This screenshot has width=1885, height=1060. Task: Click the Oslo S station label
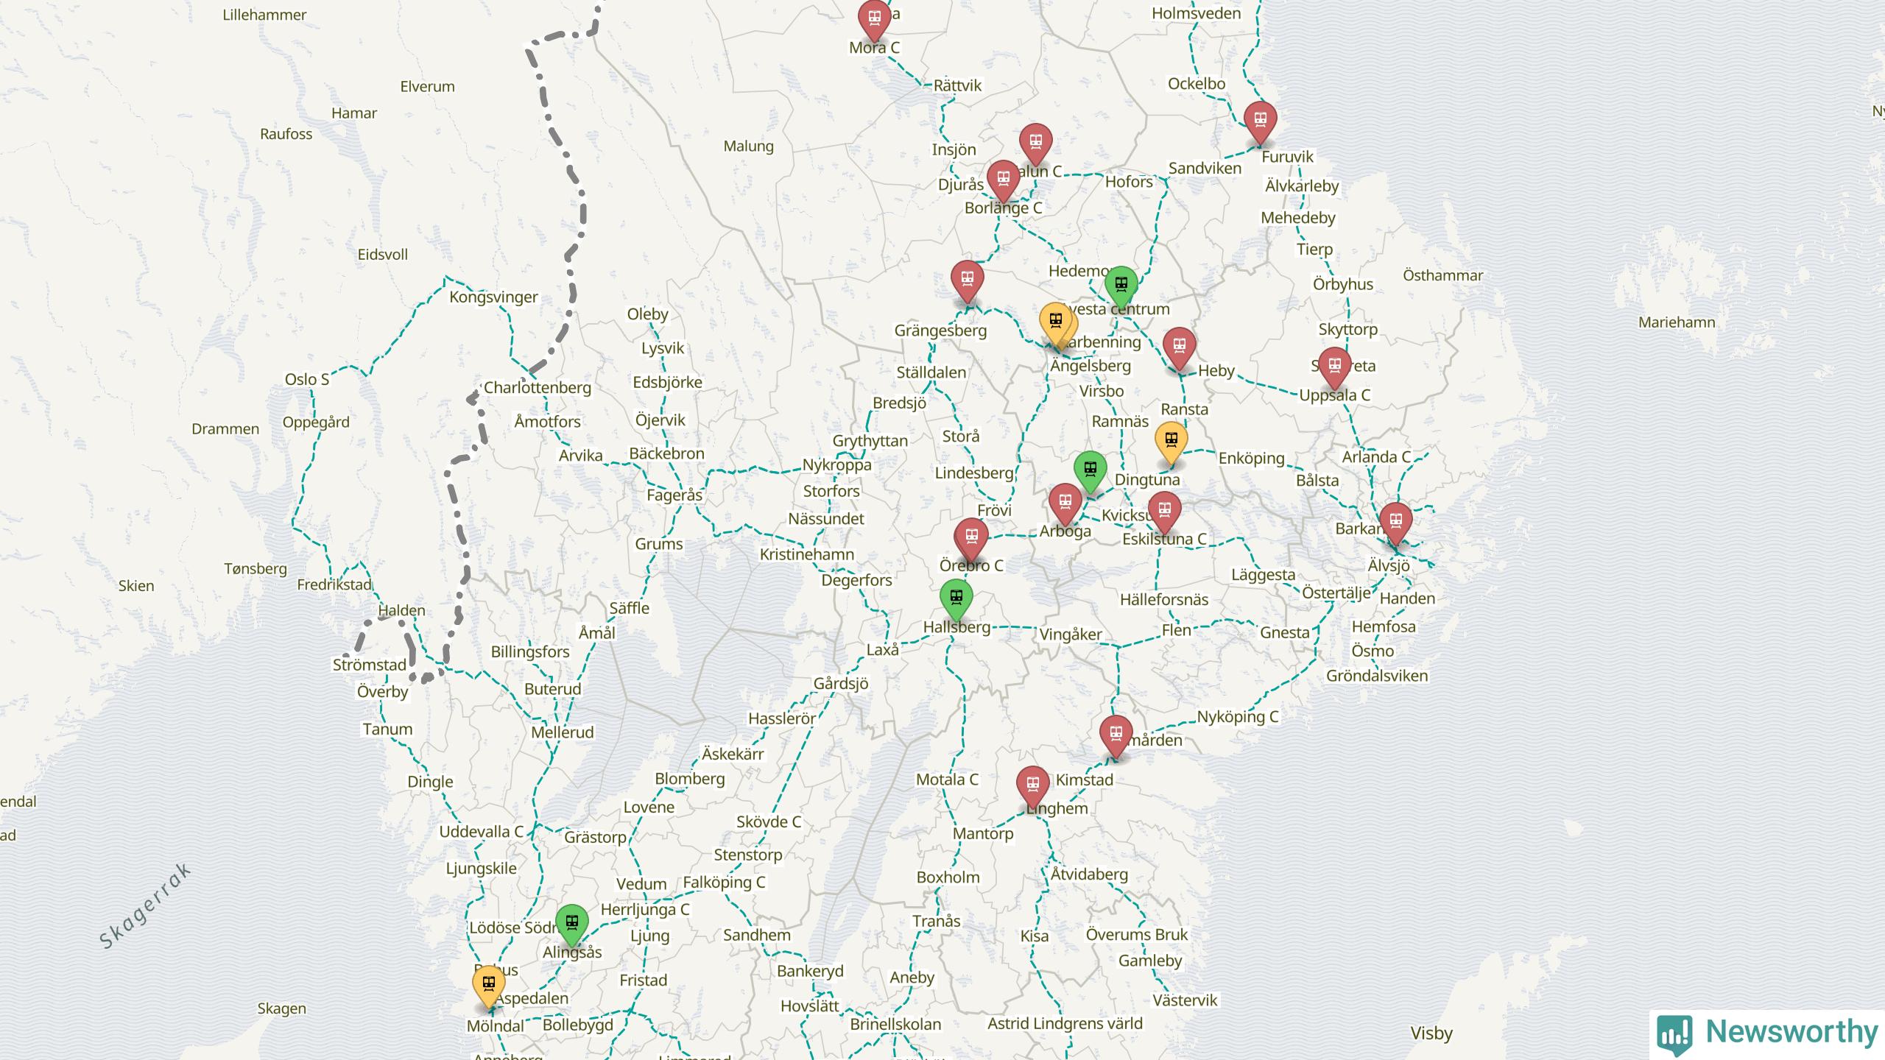coord(307,380)
